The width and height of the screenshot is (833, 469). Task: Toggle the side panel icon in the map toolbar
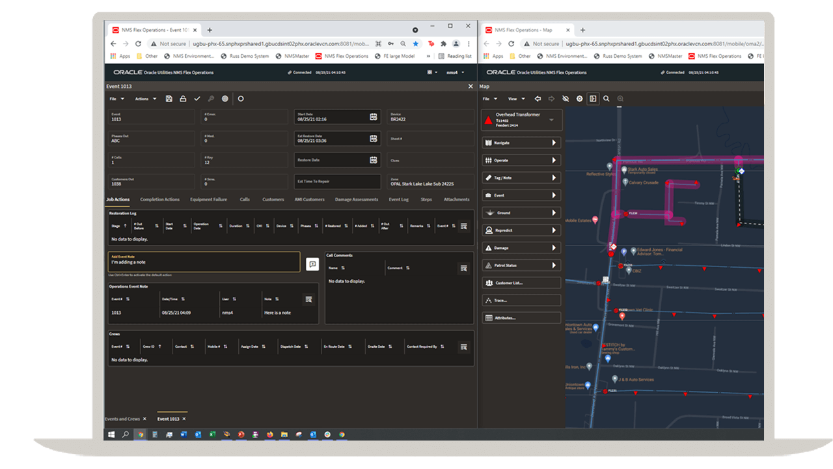point(593,99)
